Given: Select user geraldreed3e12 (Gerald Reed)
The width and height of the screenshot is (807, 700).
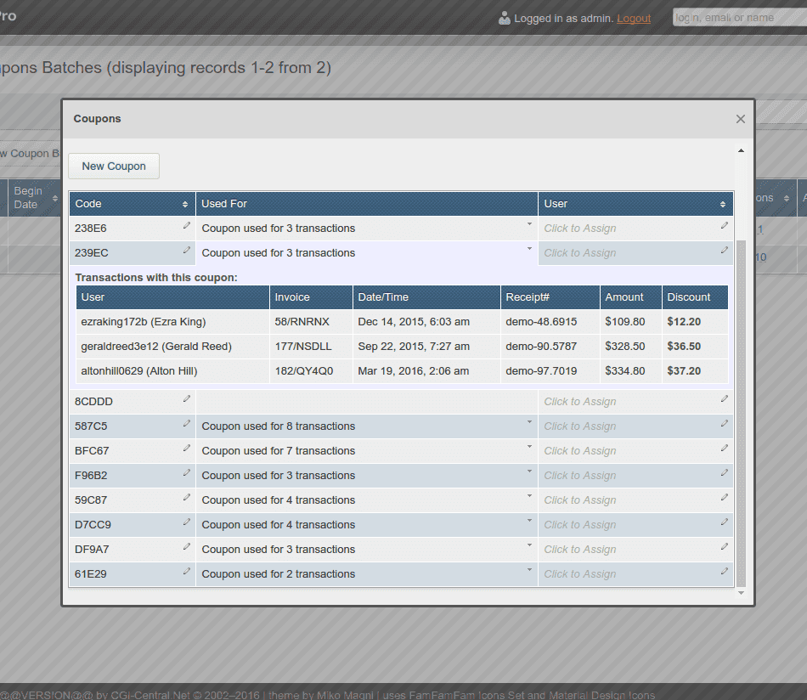Looking at the screenshot, I should [156, 347].
